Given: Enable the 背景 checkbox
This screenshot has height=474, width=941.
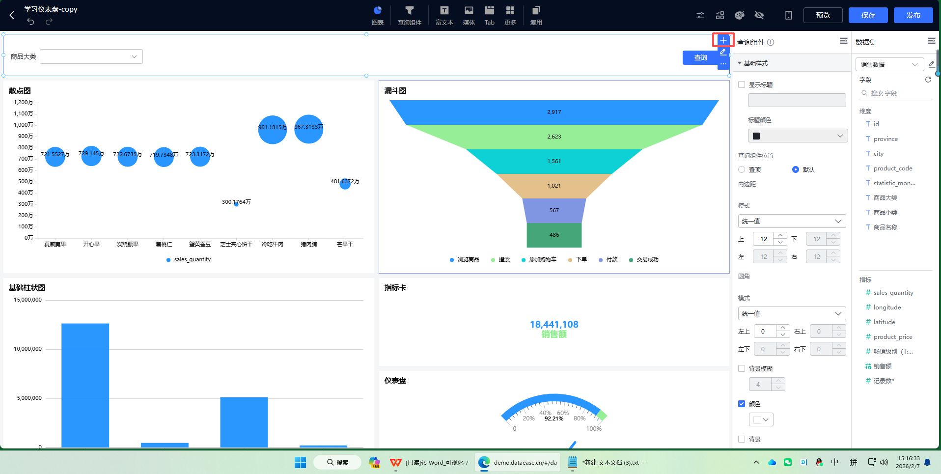Looking at the screenshot, I should pos(742,439).
